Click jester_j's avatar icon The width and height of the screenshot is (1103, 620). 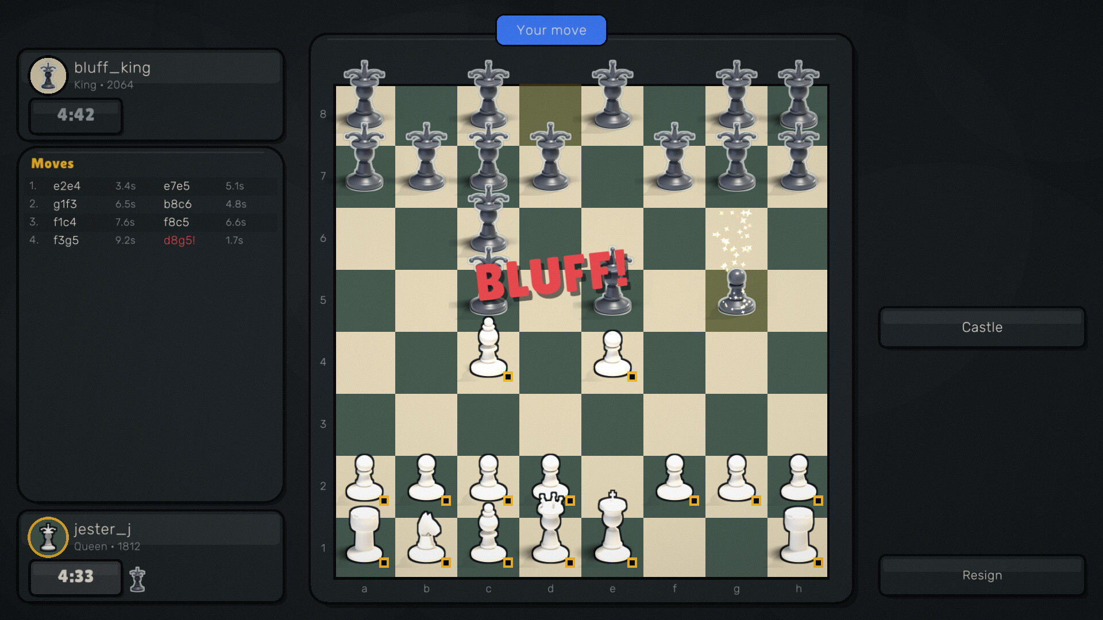[x=48, y=537]
